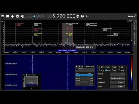Screen dimensions: 139x104
Task: Select the NFM demodulation mode
Action: (x=101, y=67)
